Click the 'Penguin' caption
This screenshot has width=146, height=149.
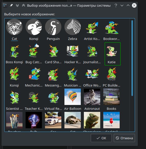click(53, 39)
